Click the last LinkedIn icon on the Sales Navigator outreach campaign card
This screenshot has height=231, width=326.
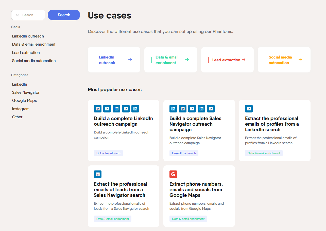pyautogui.click(x=211, y=109)
